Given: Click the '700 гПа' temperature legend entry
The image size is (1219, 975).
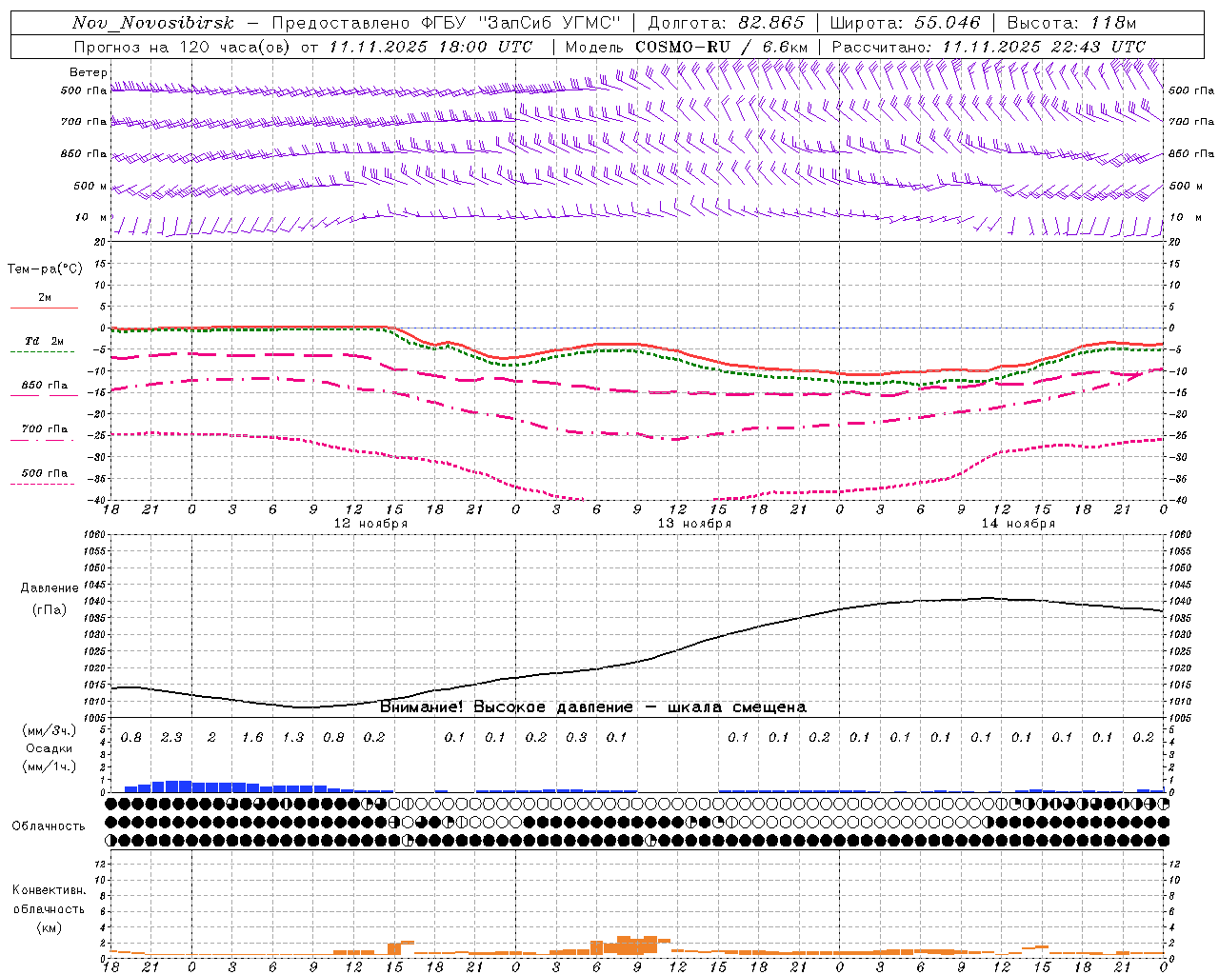Looking at the screenshot, I should 45,429.
